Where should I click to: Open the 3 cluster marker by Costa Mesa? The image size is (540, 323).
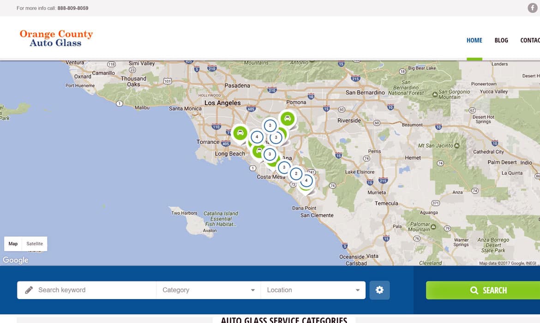coord(284,167)
